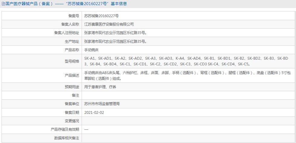Select the value 苏苏械备20160227号 in the table
Viewport: 296px width, 143px height.
101,16
